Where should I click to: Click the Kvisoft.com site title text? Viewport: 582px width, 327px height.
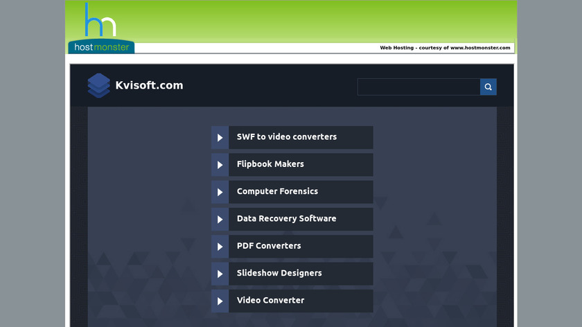click(149, 85)
